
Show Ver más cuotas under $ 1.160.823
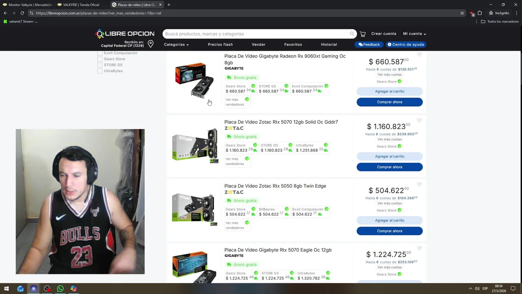pyautogui.click(x=389, y=139)
